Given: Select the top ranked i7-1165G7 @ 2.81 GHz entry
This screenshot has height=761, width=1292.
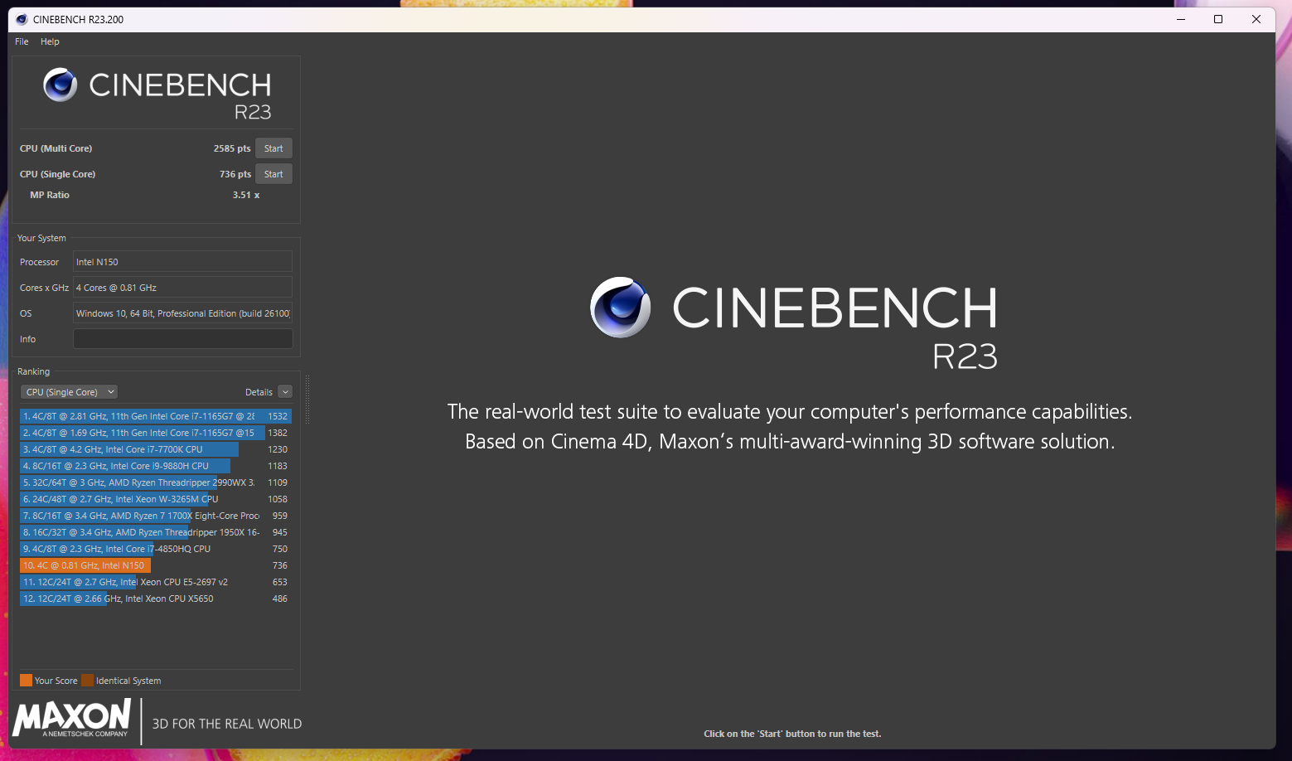Looking at the screenshot, I should pyautogui.click(x=155, y=416).
